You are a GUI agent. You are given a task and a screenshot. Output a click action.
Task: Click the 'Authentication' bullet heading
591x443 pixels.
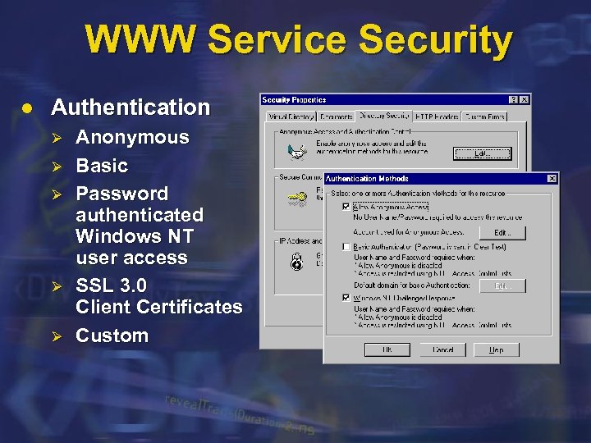pyautogui.click(x=131, y=107)
